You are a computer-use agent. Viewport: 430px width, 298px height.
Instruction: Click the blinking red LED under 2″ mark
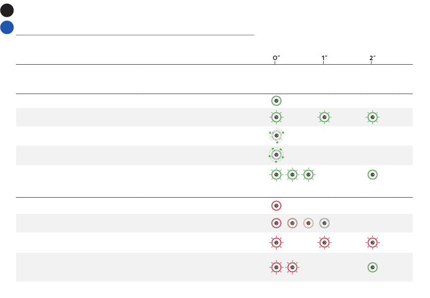tap(373, 243)
